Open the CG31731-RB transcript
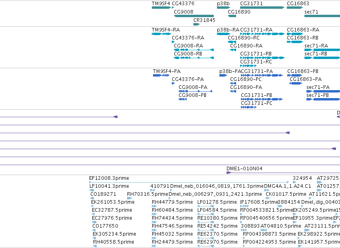Screen dimensions: 340x248 (x=262, y=58)
